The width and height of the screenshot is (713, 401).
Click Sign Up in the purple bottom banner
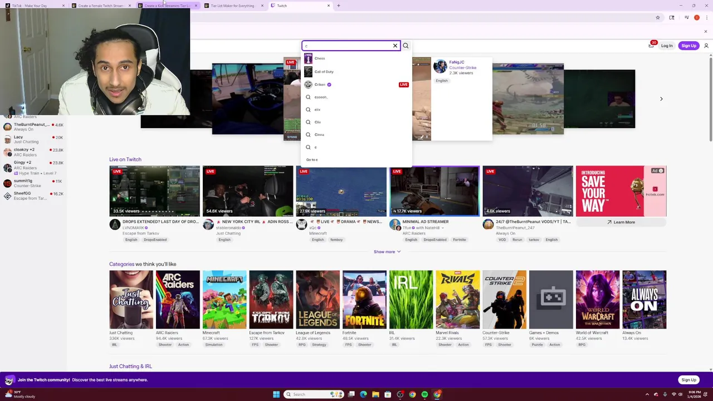tap(688, 380)
